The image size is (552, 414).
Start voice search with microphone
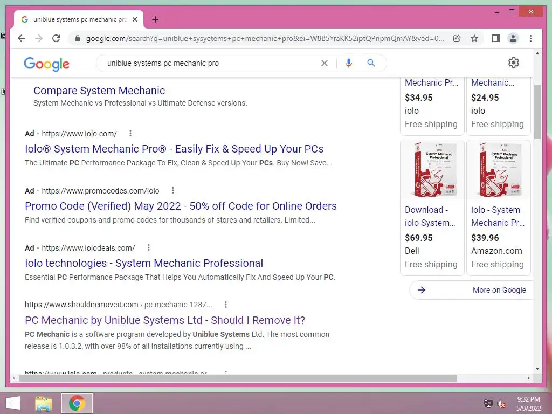coord(349,63)
